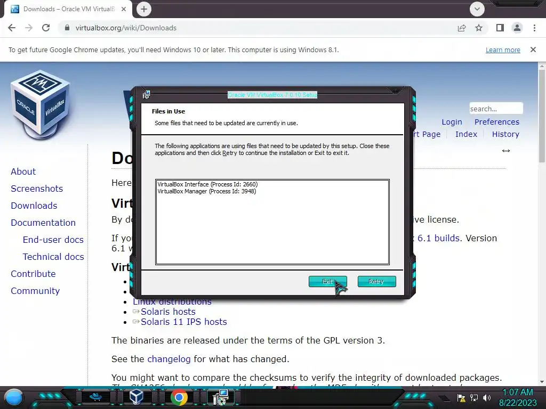Open the changelog link
This screenshot has width=546, height=409.
click(169, 359)
